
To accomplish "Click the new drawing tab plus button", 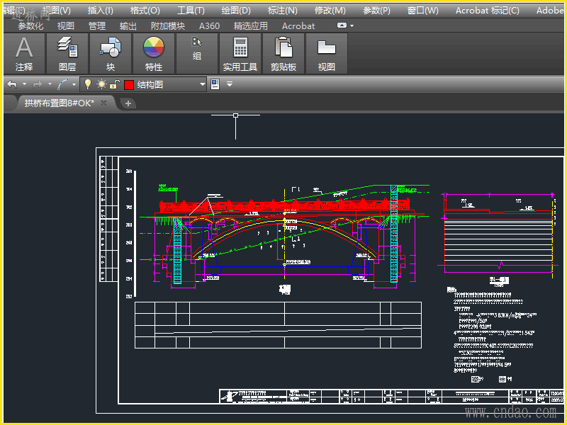I will point(128,103).
